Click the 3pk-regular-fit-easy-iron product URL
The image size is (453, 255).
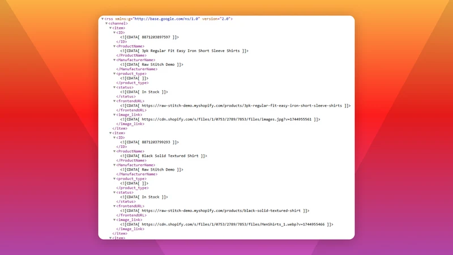pyautogui.click(x=242, y=106)
